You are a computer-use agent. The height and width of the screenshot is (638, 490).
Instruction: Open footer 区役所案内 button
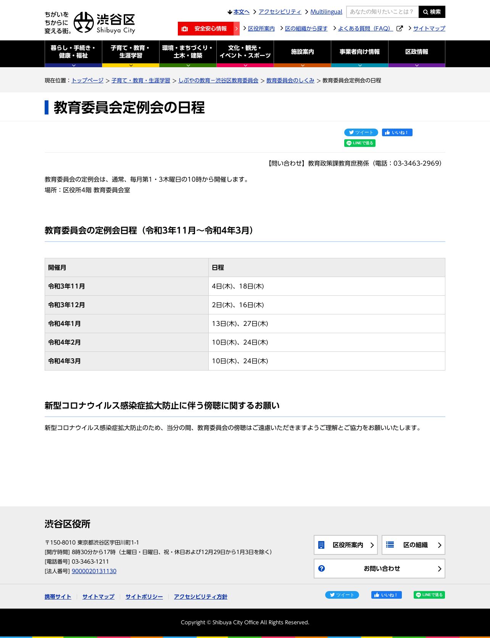346,545
